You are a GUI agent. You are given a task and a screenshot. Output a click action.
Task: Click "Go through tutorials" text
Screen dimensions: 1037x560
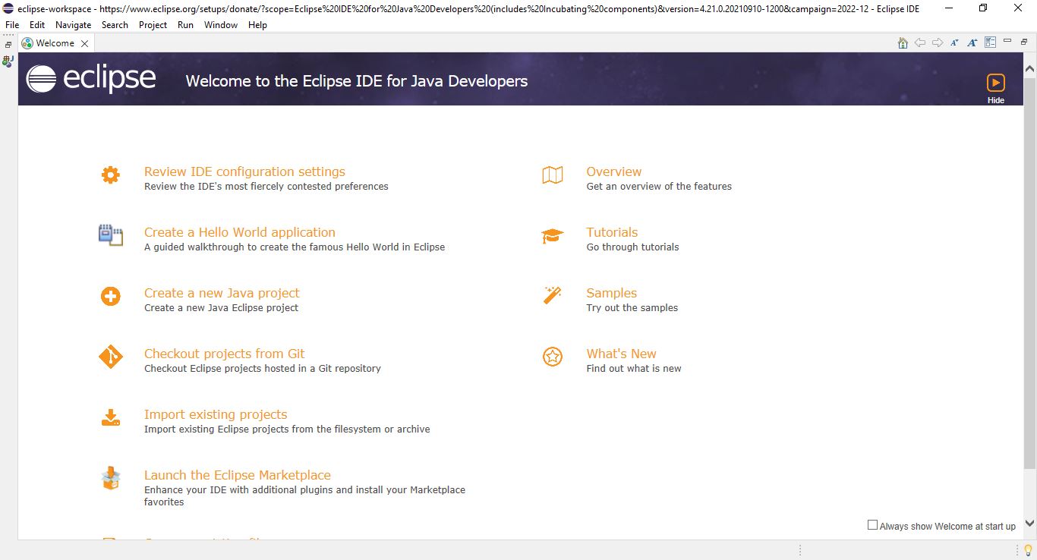632,247
